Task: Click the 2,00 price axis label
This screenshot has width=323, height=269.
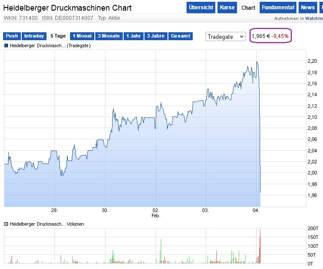Action: 312,173
